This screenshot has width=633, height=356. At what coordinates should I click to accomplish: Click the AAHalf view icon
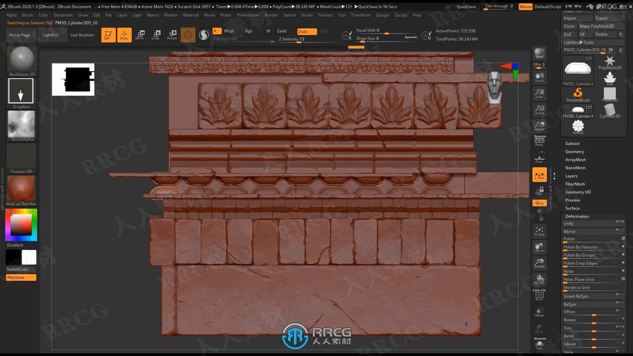(x=539, y=126)
